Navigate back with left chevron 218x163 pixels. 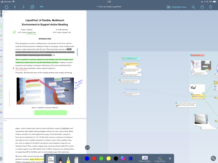[15, 7]
